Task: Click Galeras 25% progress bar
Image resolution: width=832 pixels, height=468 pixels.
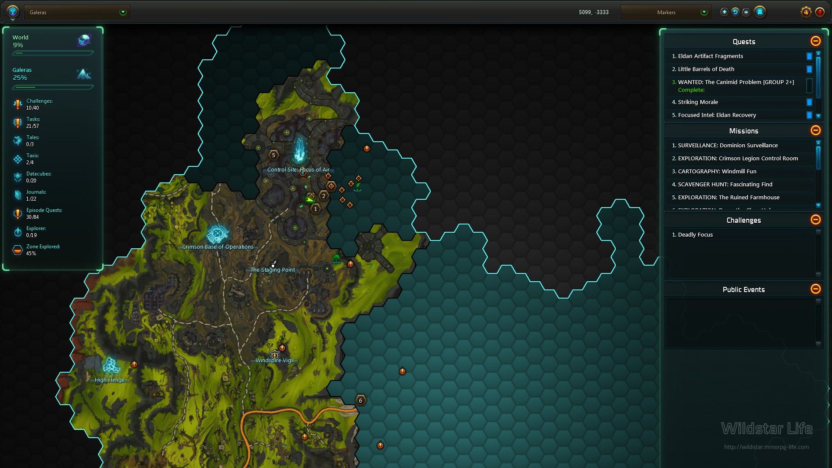Action: point(52,87)
